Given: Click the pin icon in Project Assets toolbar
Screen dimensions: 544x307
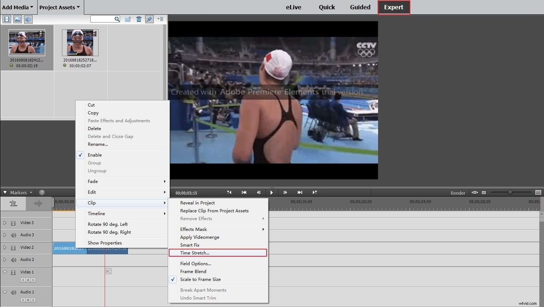Looking at the screenshot, I should tap(149, 19).
